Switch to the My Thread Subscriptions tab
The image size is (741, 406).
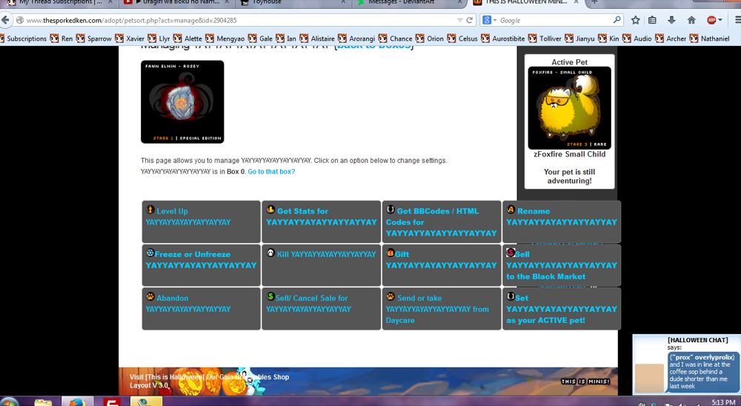[x=60, y=2]
